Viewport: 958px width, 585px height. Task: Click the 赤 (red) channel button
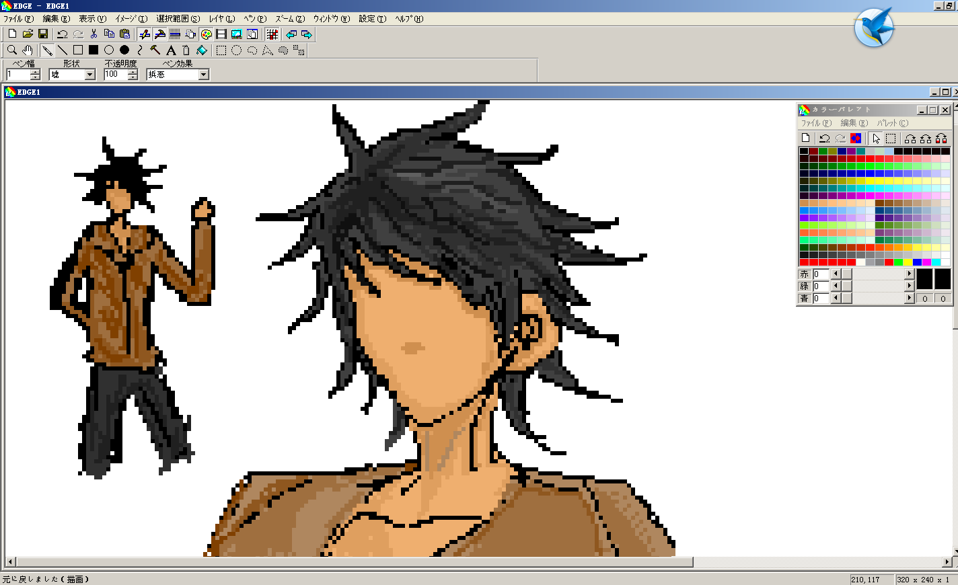(x=804, y=274)
